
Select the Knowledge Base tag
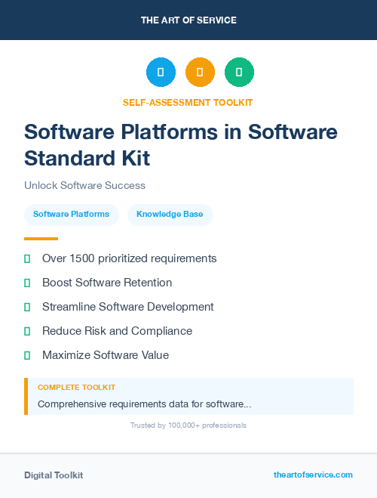170,215
